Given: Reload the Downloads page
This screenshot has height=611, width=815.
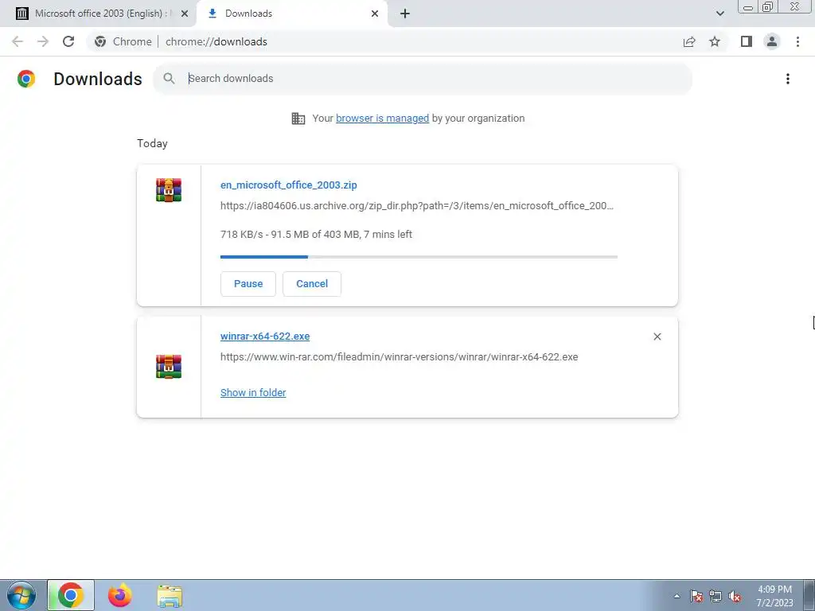Looking at the screenshot, I should tap(68, 41).
